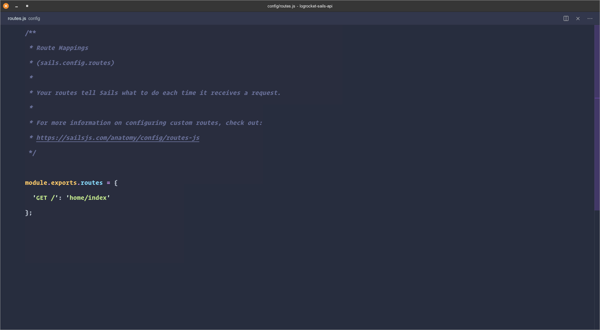Click the opening comment marker /**
The image size is (600, 330).
pos(30,32)
